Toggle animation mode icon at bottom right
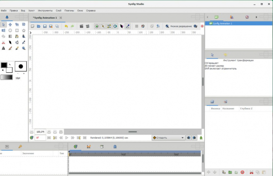Image resolution: width=273 pixels, height=176 pixels. point(201,138)
